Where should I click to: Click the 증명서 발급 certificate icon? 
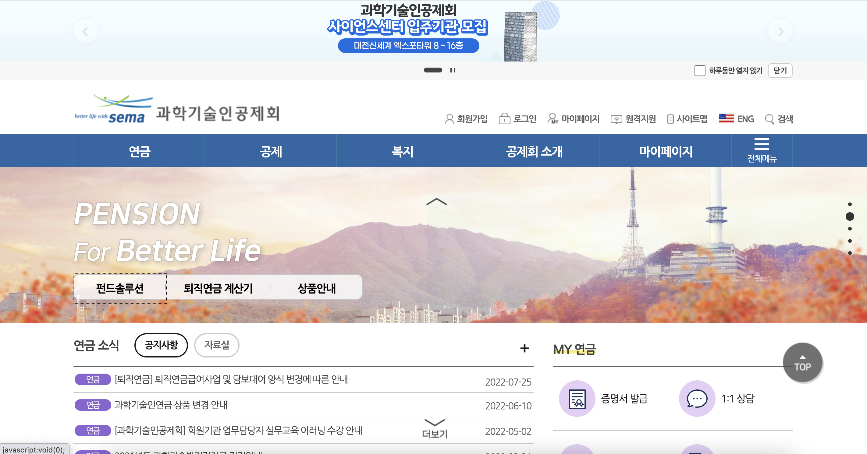577,399
